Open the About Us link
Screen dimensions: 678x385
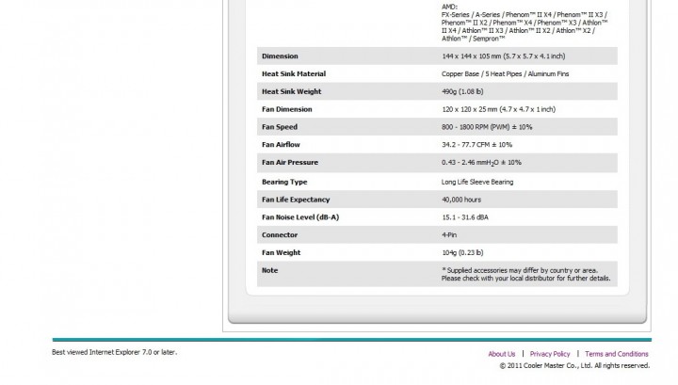(x=502, y=354)
